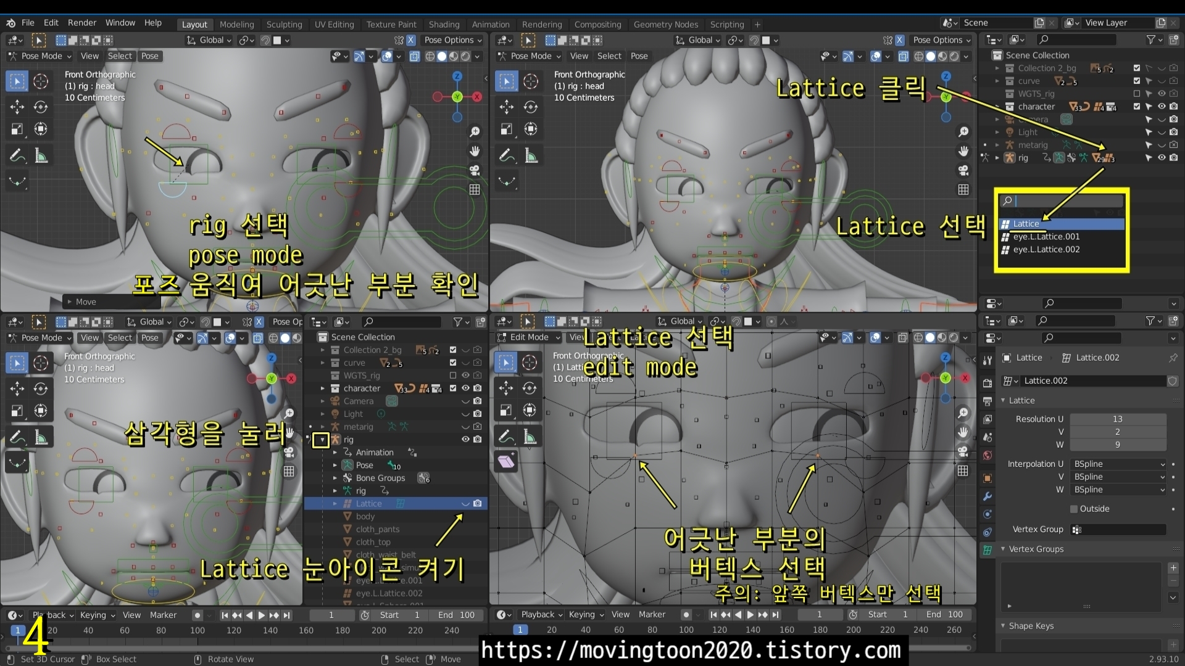Screen dimensions: 1185x666
Task: Open the Lattice data properties tab
Action: (x=987, y=550)
